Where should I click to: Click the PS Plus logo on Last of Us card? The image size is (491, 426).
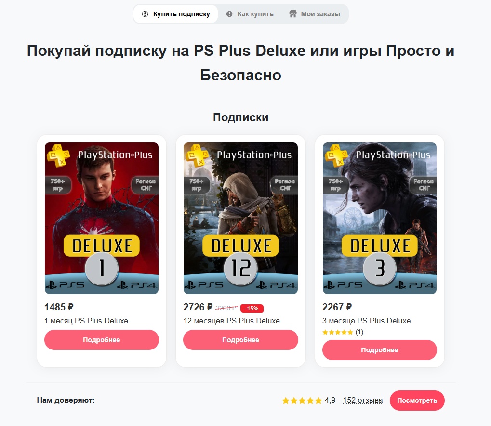[x=336, y=155]
